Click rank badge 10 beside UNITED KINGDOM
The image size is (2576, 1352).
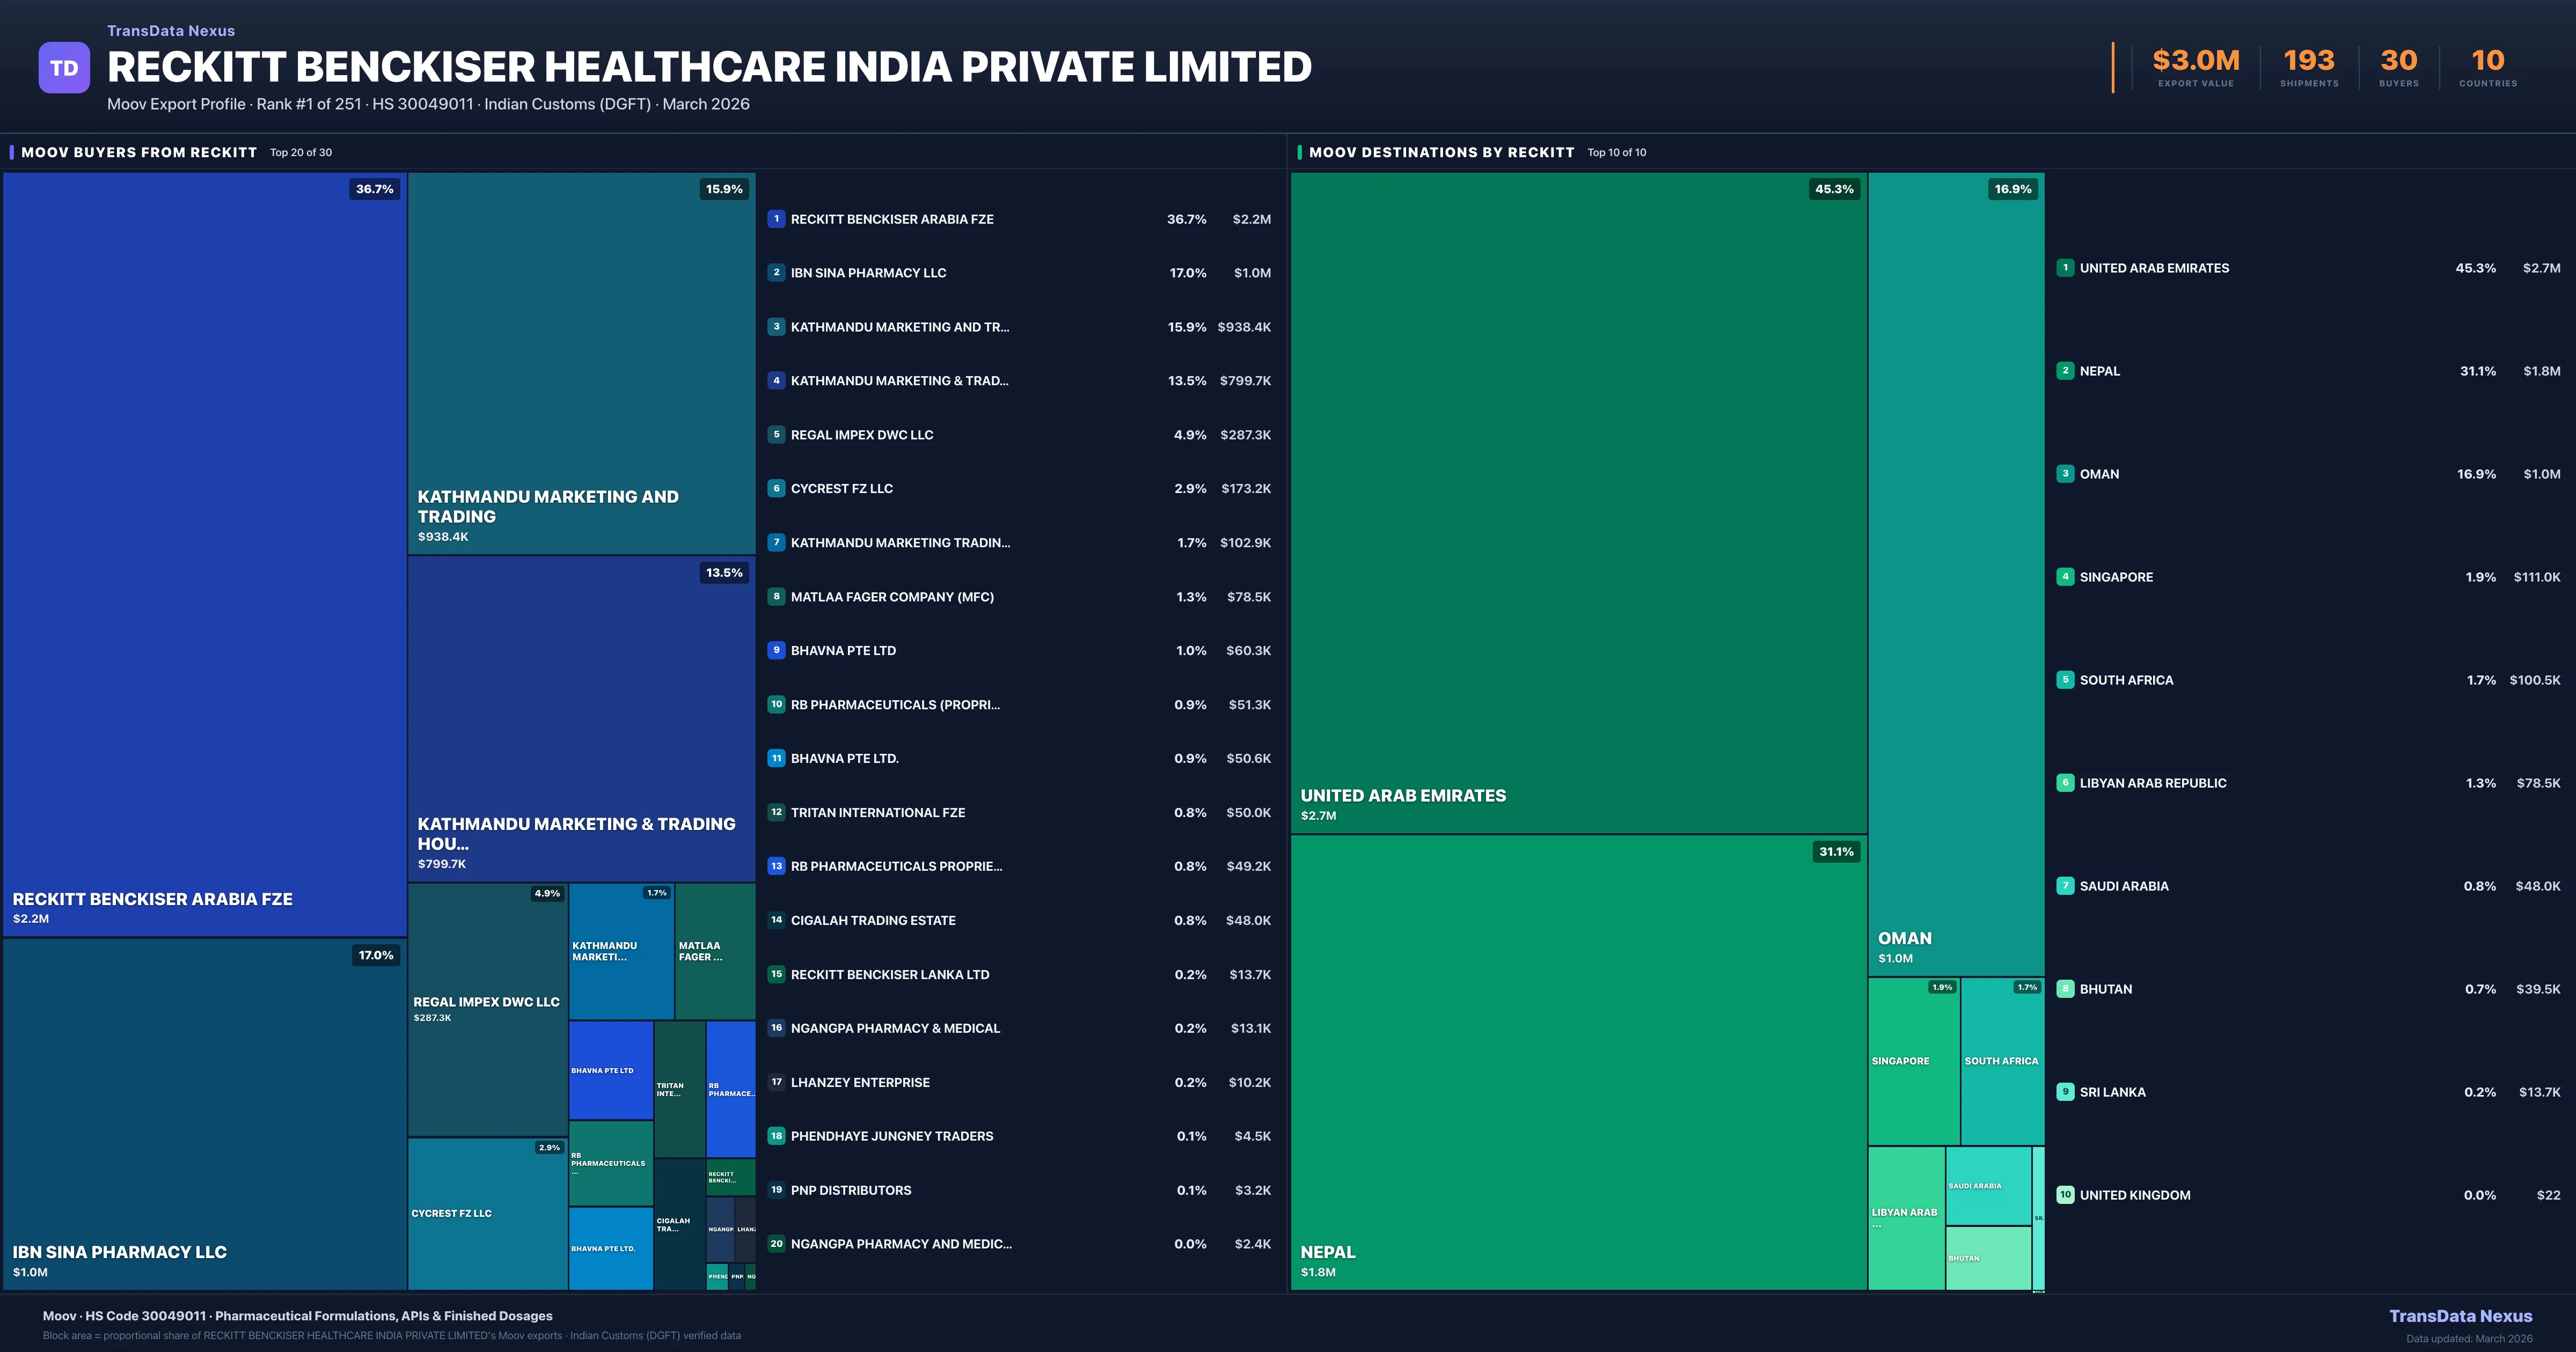[2065, 1194]
